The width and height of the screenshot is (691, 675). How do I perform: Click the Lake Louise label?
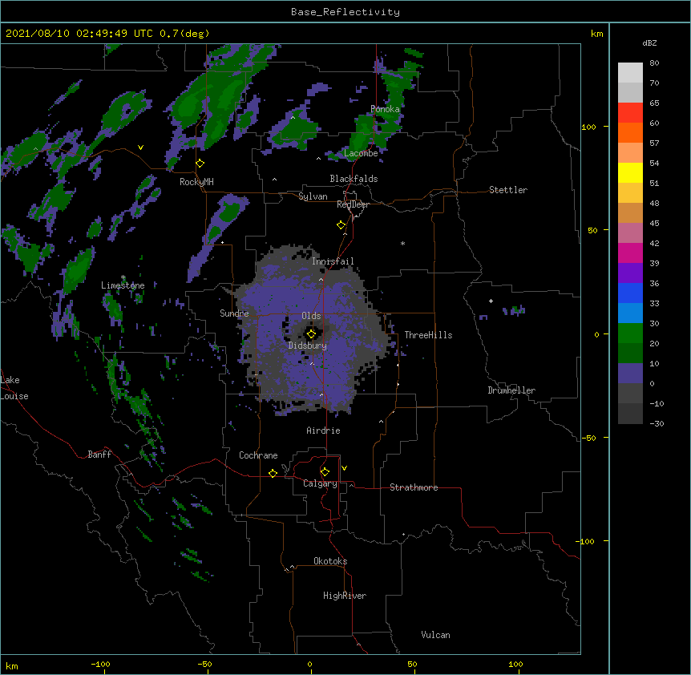[14, 388]
